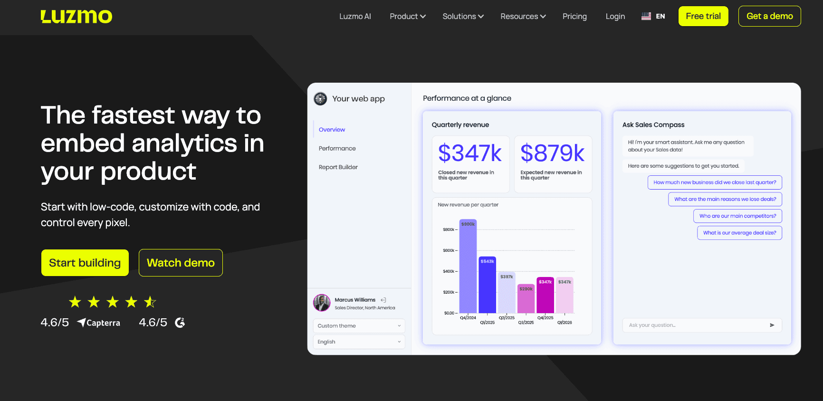Click the first rating star

point(75,302)
